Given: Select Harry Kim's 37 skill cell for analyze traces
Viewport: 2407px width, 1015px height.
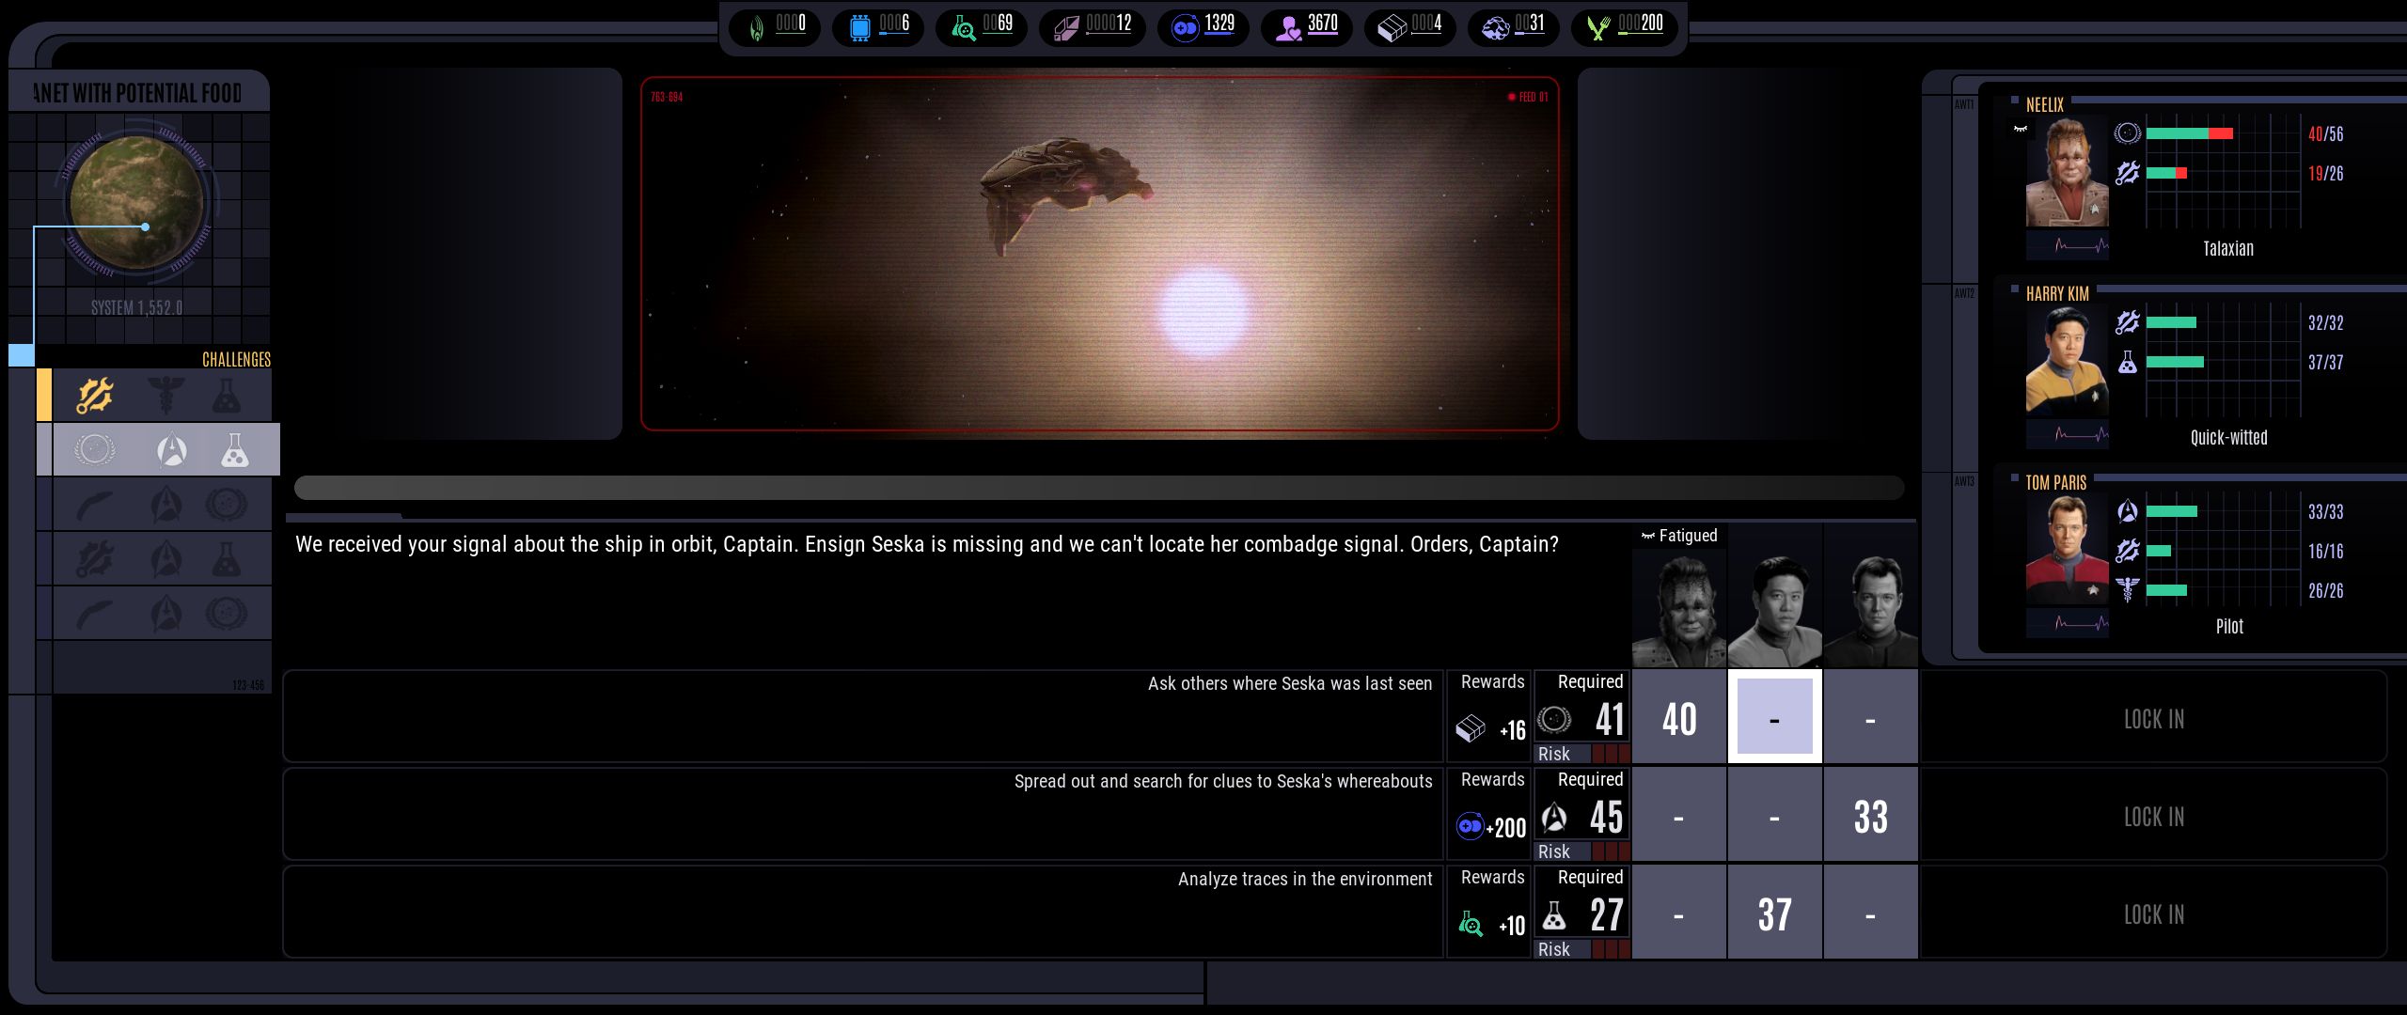Looking at the screenshot, I should click(x=1774, y=914).
